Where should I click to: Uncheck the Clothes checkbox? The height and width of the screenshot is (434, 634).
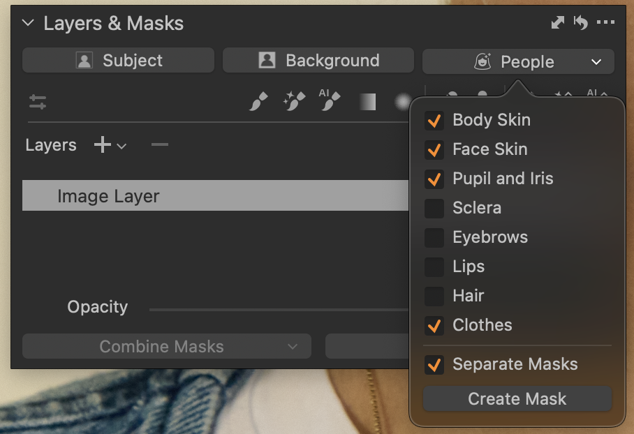point(434,326)
